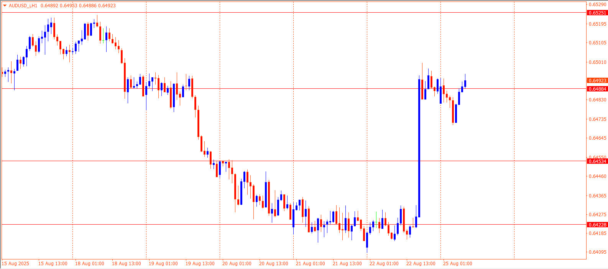Click the 21 Aug 13:00 time label
Image resolution: width=608 pixels, height=269 pixels.
pos(347,264)
